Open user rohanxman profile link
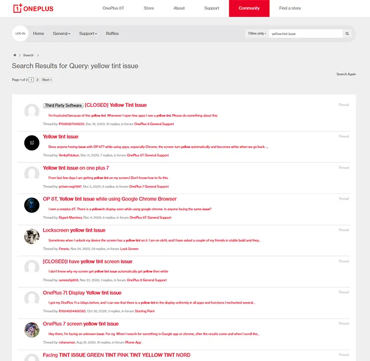The width and height of the screenshot is (370, 361). (67, 342)
